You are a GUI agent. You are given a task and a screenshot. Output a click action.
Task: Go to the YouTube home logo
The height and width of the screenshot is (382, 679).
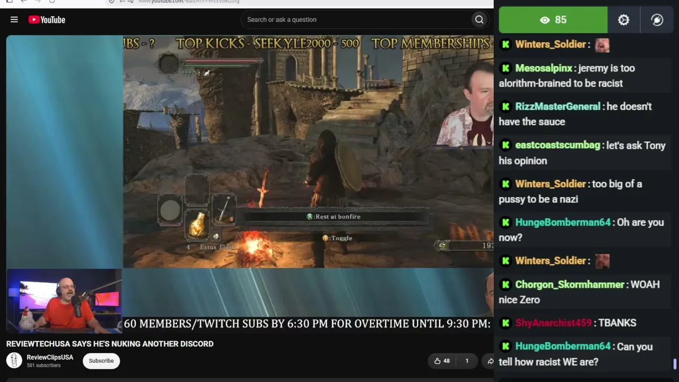(47, 20)
